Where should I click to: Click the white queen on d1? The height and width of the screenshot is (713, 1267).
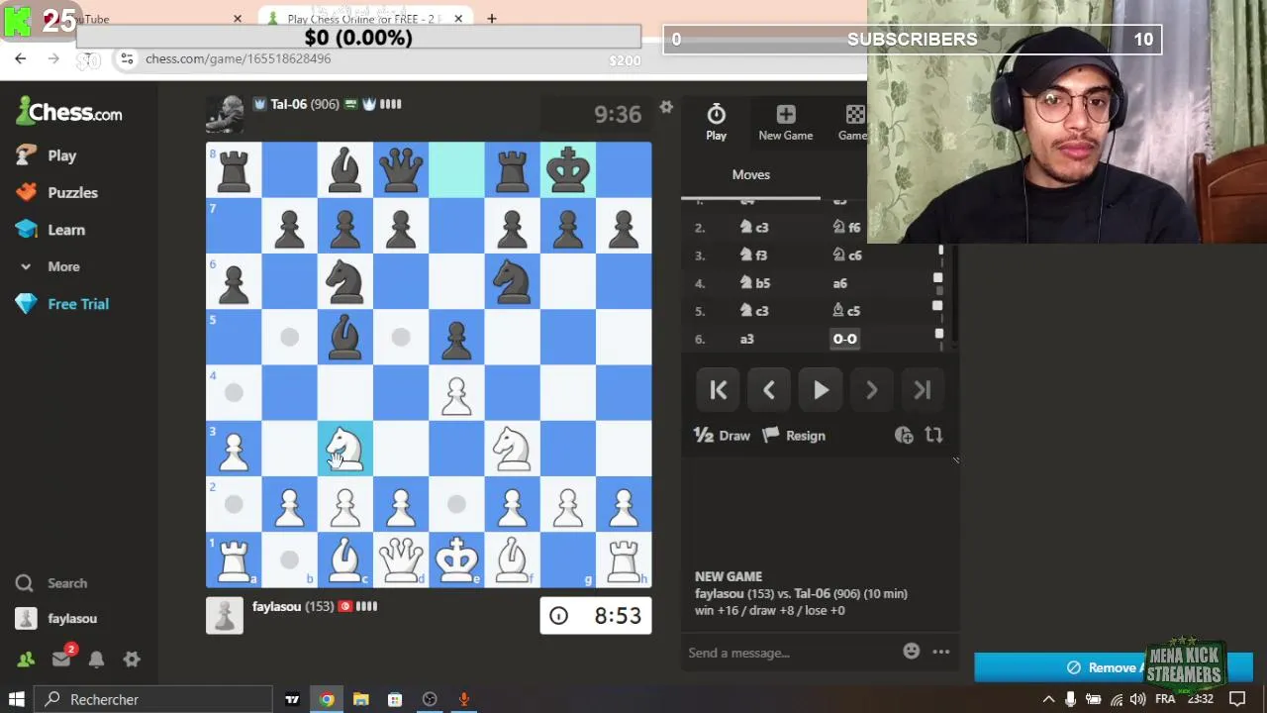tap(401, 560)
